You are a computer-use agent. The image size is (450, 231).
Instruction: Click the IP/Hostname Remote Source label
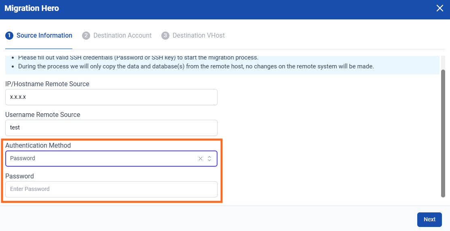(47, 84)
